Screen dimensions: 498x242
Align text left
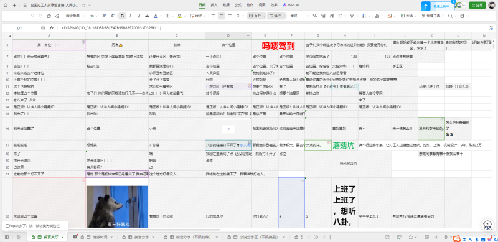(x=213, y=16)
